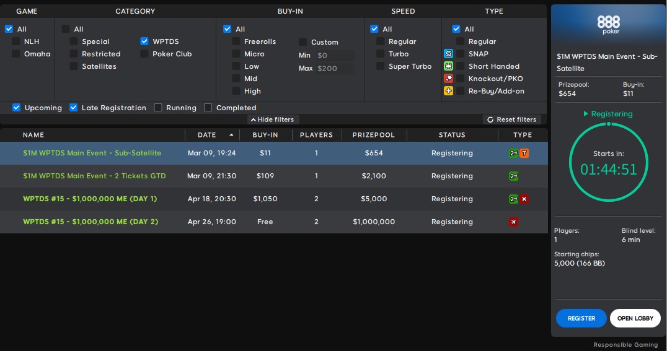
Task: Check the Super Turbo speed checkbox
Action: [x=380, y=66]
